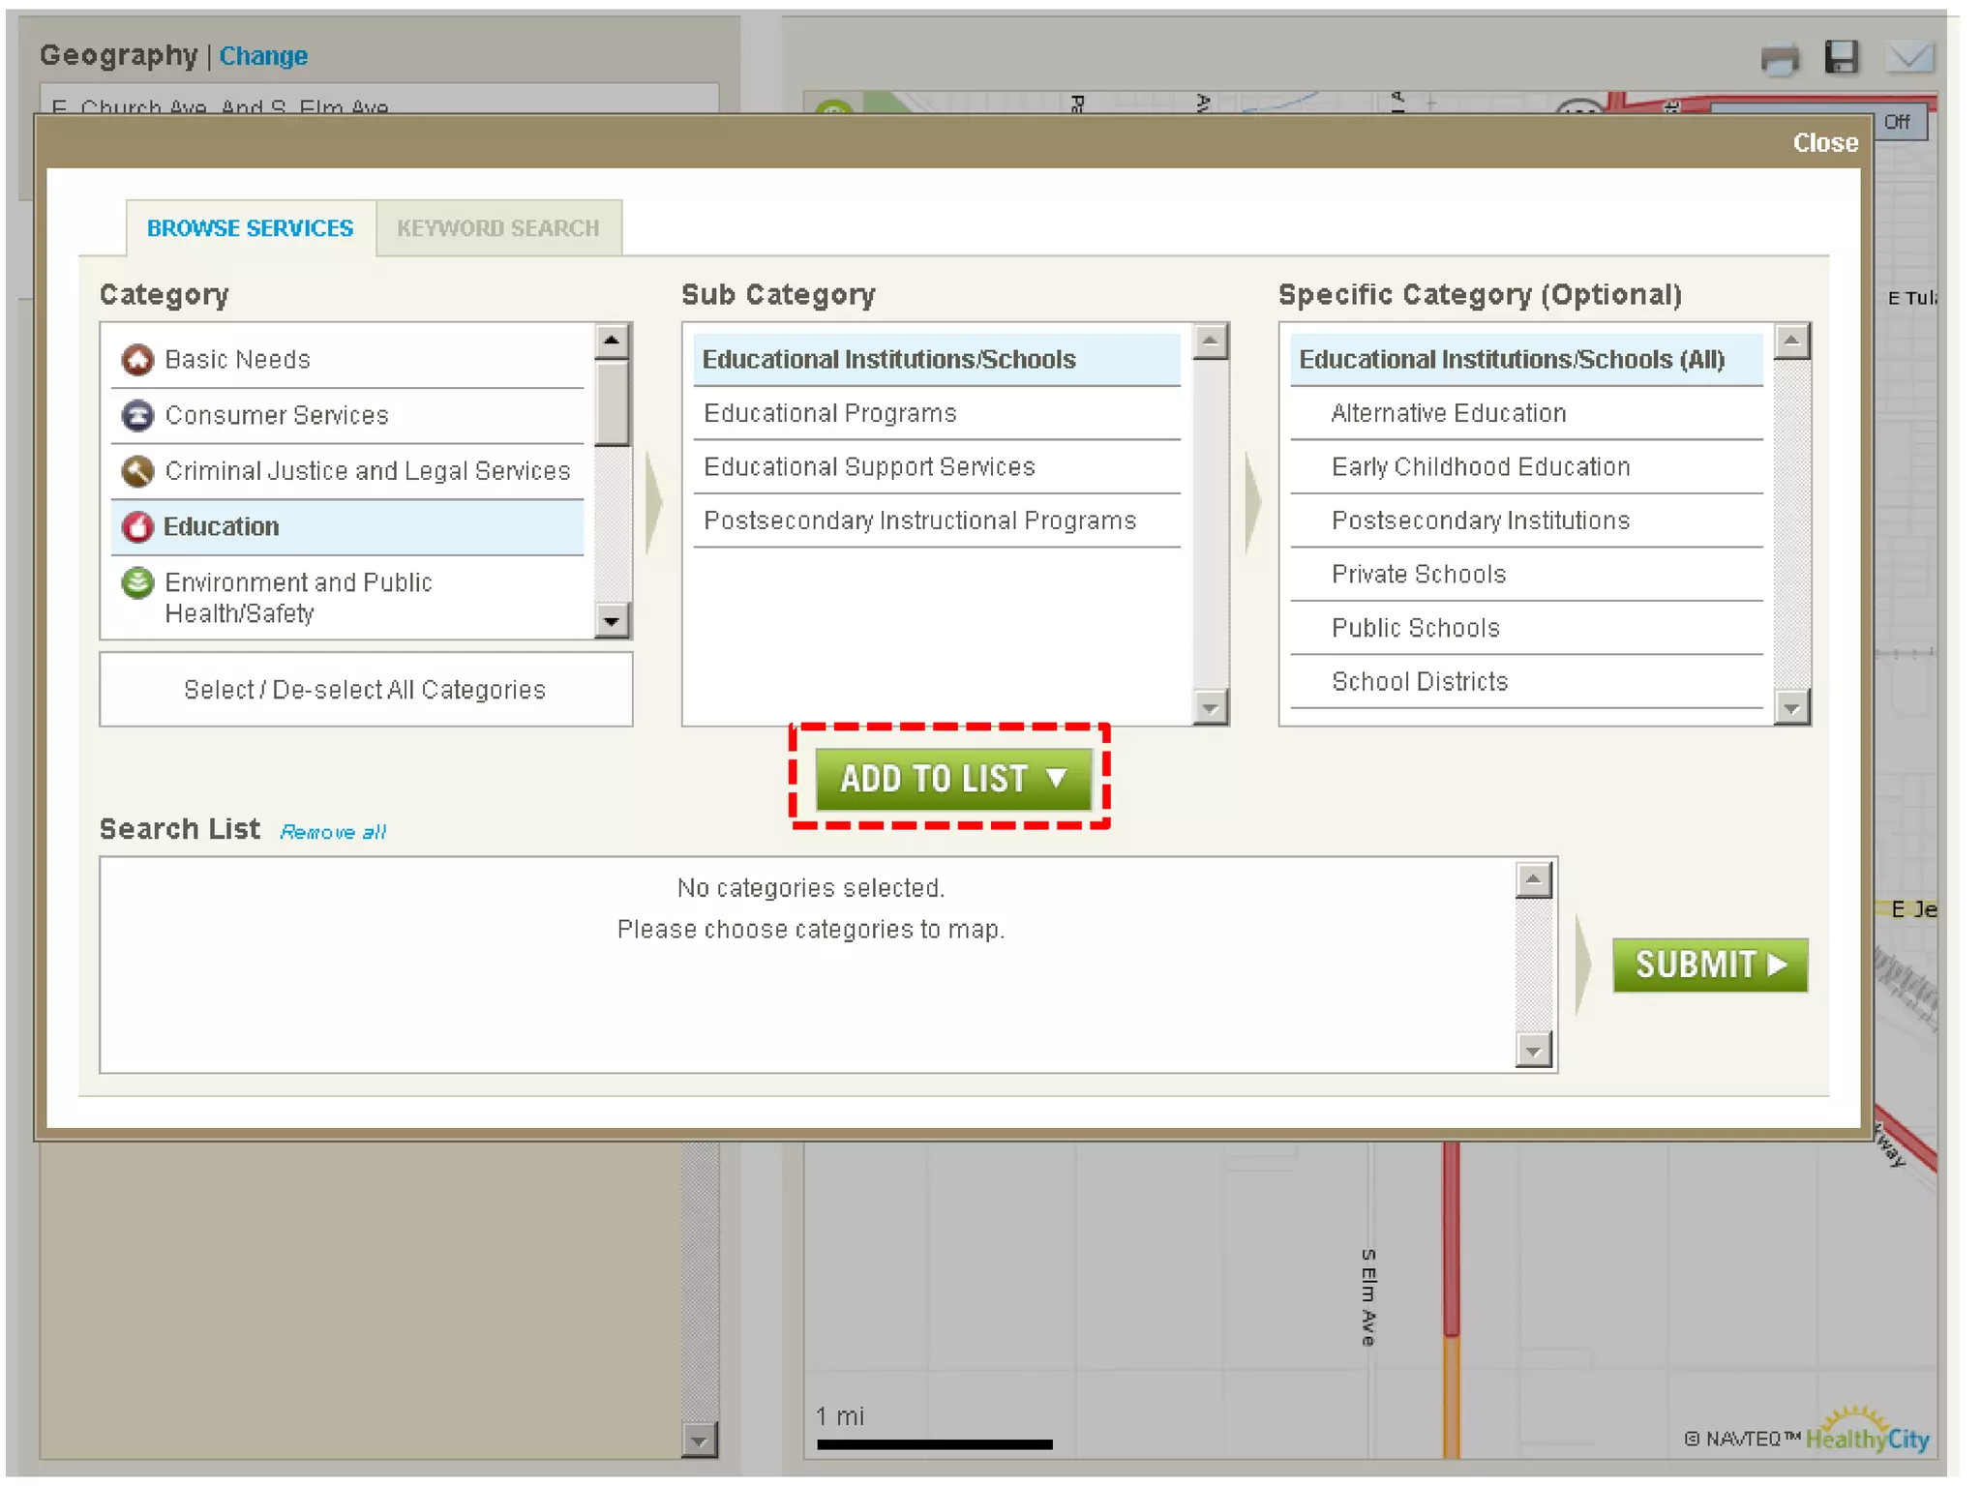Switch to the Keyword Search tab
The width and height of the screenshot is (1982, 1486).
click(498, 228)
